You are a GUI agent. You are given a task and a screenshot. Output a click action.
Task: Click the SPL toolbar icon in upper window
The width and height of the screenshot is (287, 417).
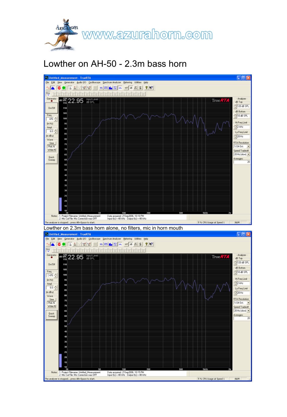pos(120,88)
